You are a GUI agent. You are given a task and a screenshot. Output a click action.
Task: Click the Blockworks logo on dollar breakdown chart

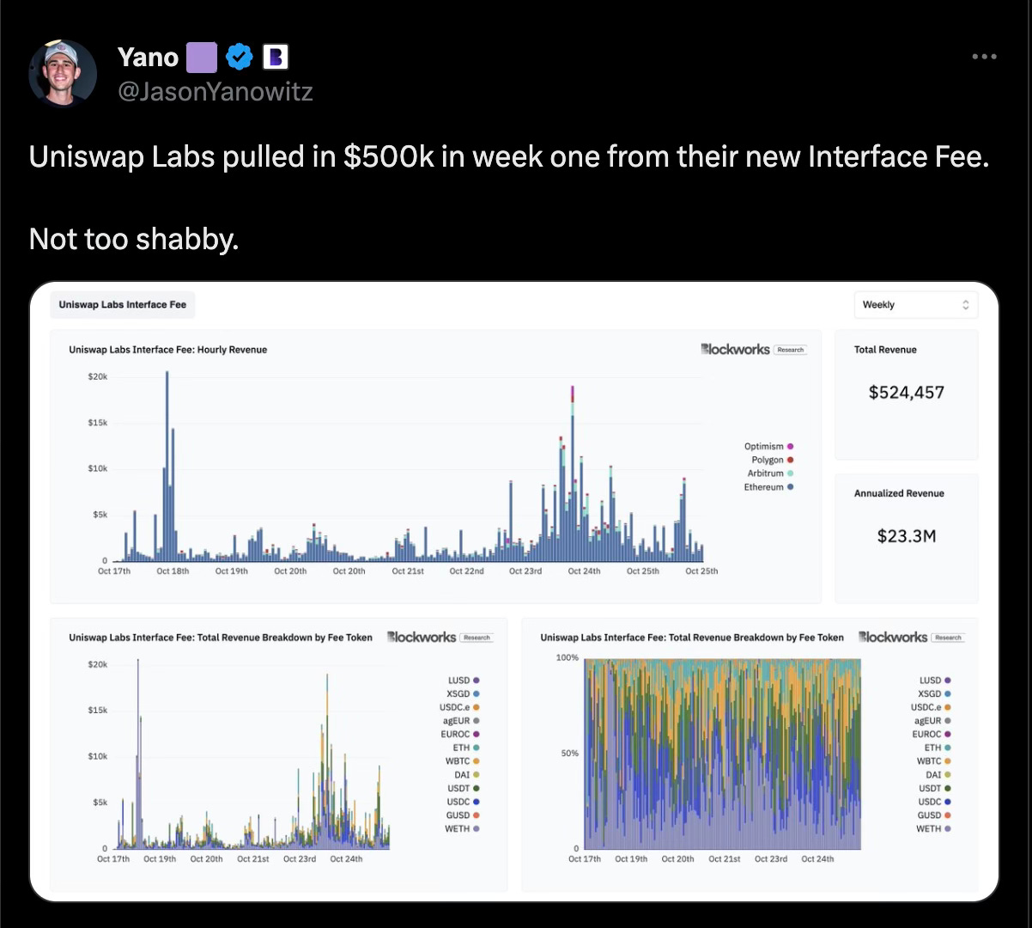(439, 637)
